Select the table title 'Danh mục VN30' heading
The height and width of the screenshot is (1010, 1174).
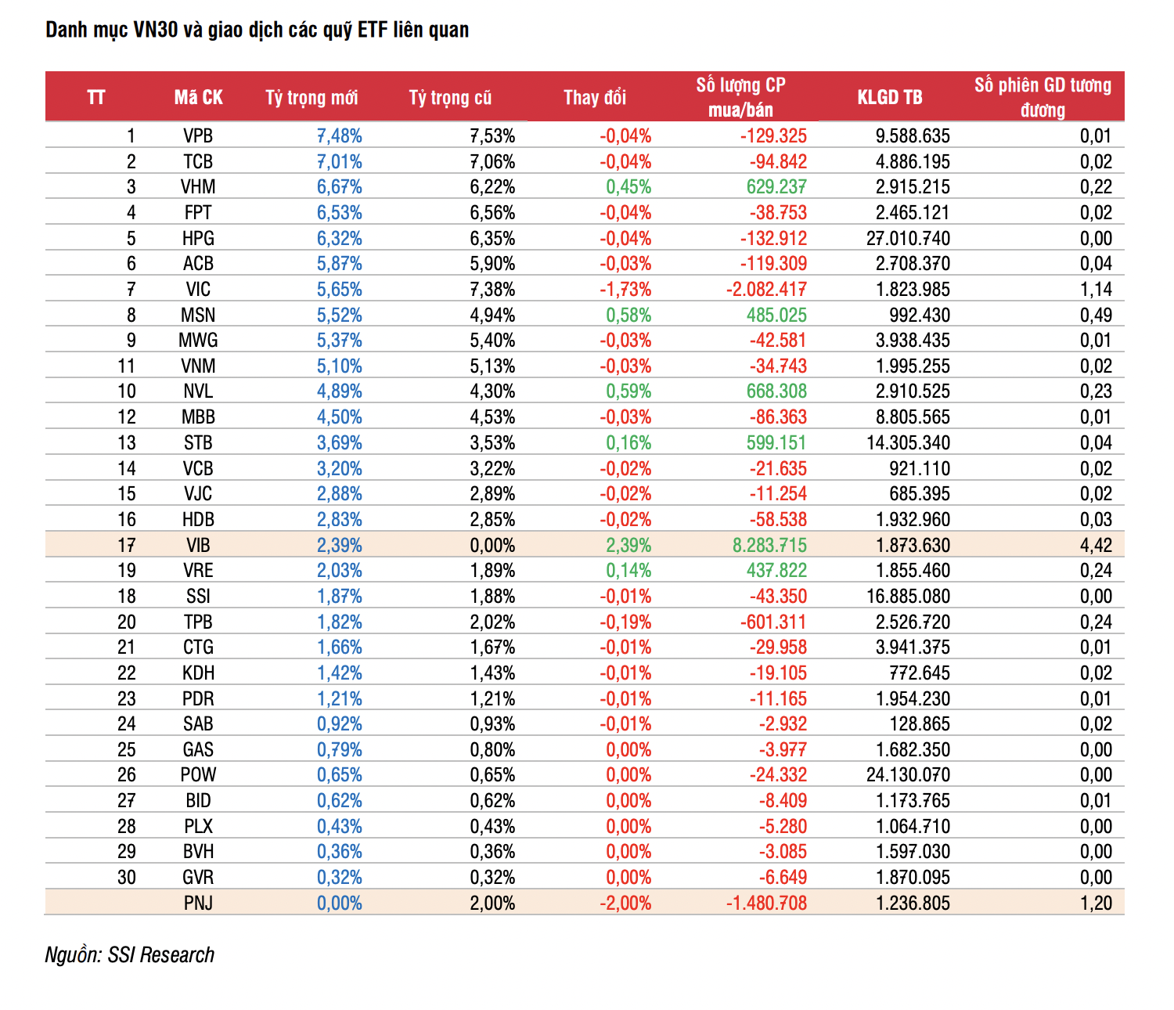tap(257, 30)
